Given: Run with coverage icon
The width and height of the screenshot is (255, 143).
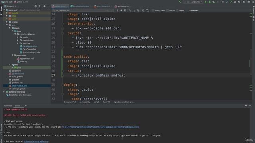Looking at the screenshot, I should point(214,2).
